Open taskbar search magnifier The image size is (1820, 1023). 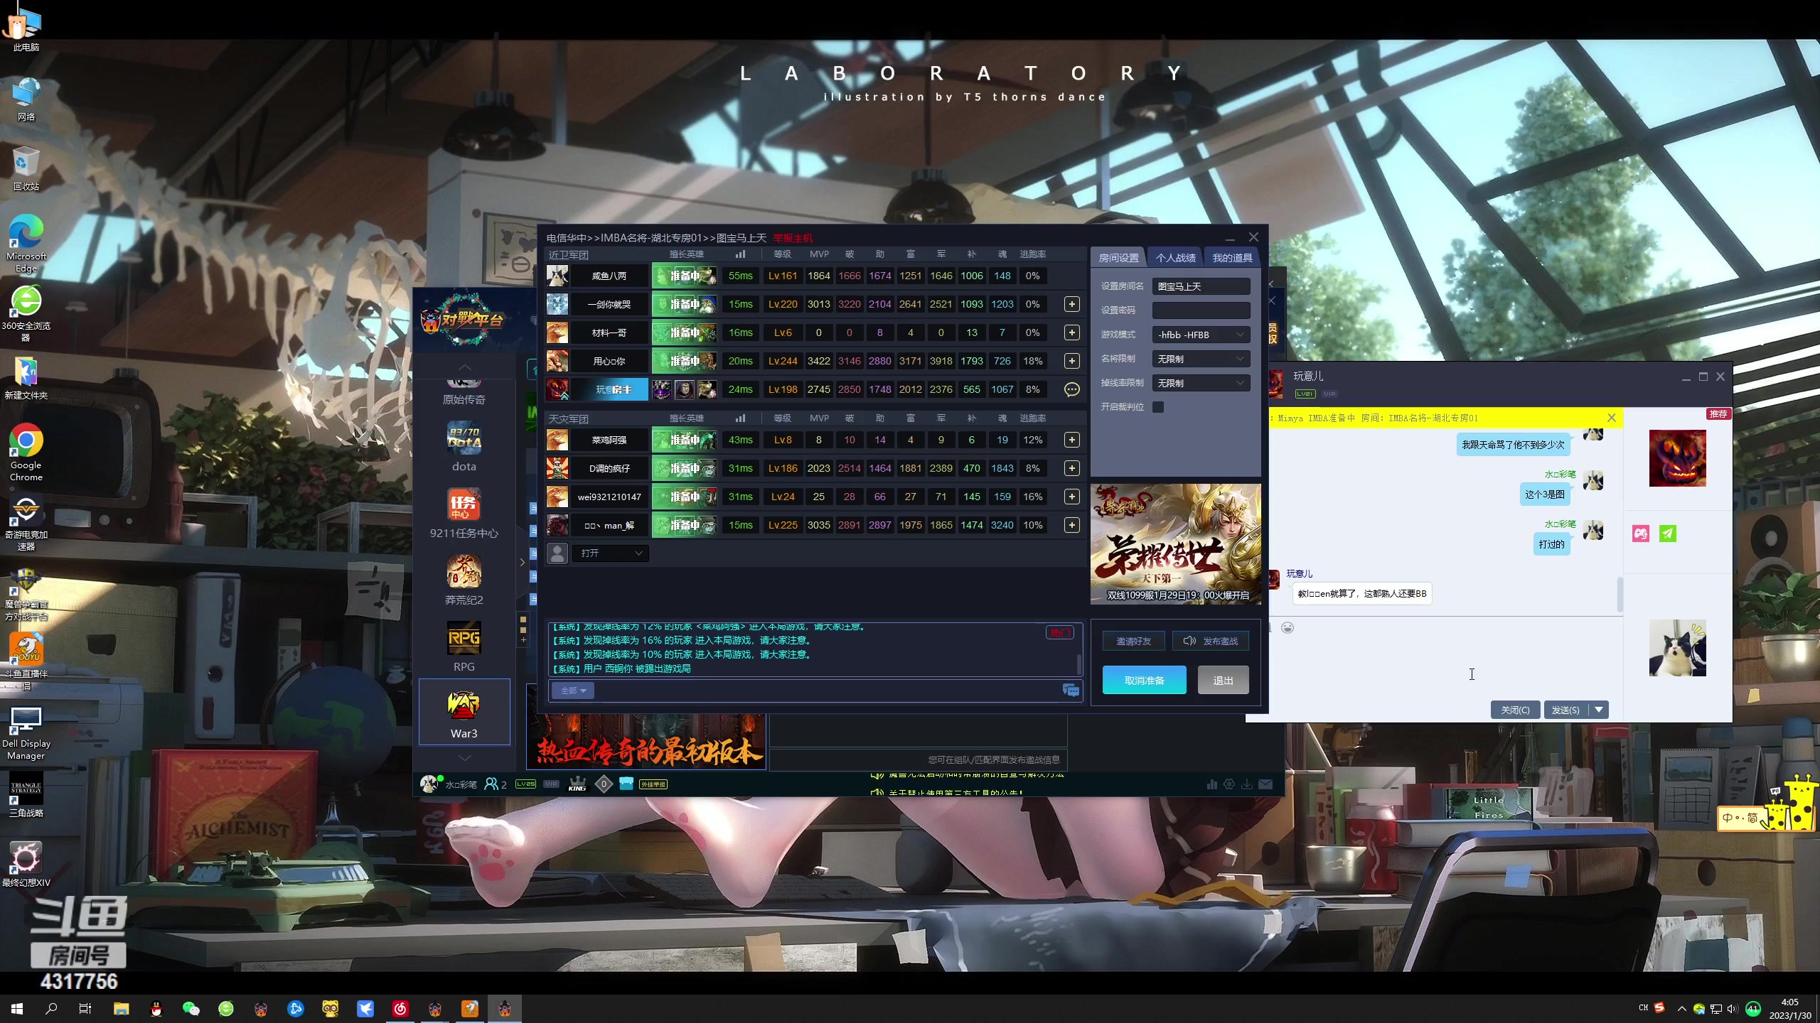coord(51,1008)
